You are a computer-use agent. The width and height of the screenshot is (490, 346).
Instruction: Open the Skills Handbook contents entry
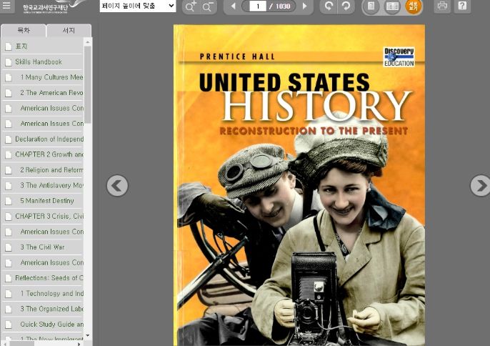(39, 62)
